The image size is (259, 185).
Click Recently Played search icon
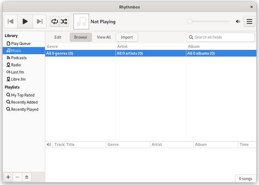8,109
